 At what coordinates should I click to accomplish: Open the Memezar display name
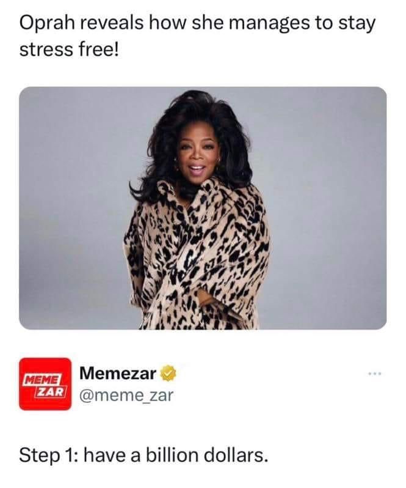118,373
